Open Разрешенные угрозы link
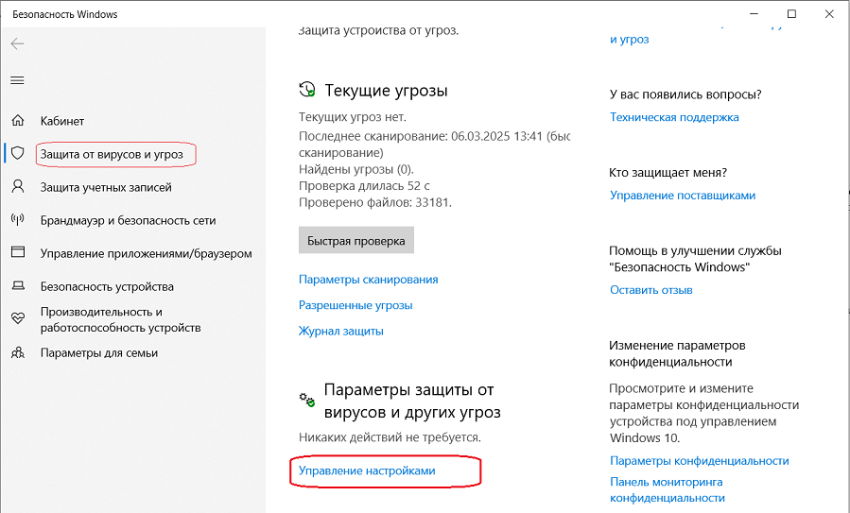Screen dimensions: 850x513 pos(356,305)
